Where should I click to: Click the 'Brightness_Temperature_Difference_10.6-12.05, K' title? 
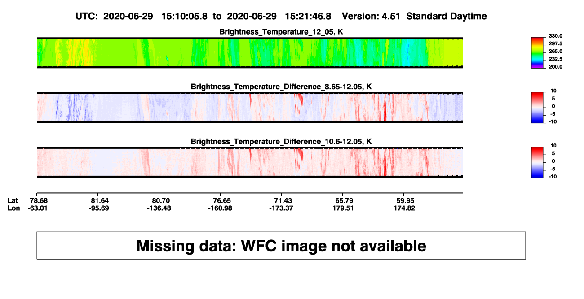coord(281,142)
